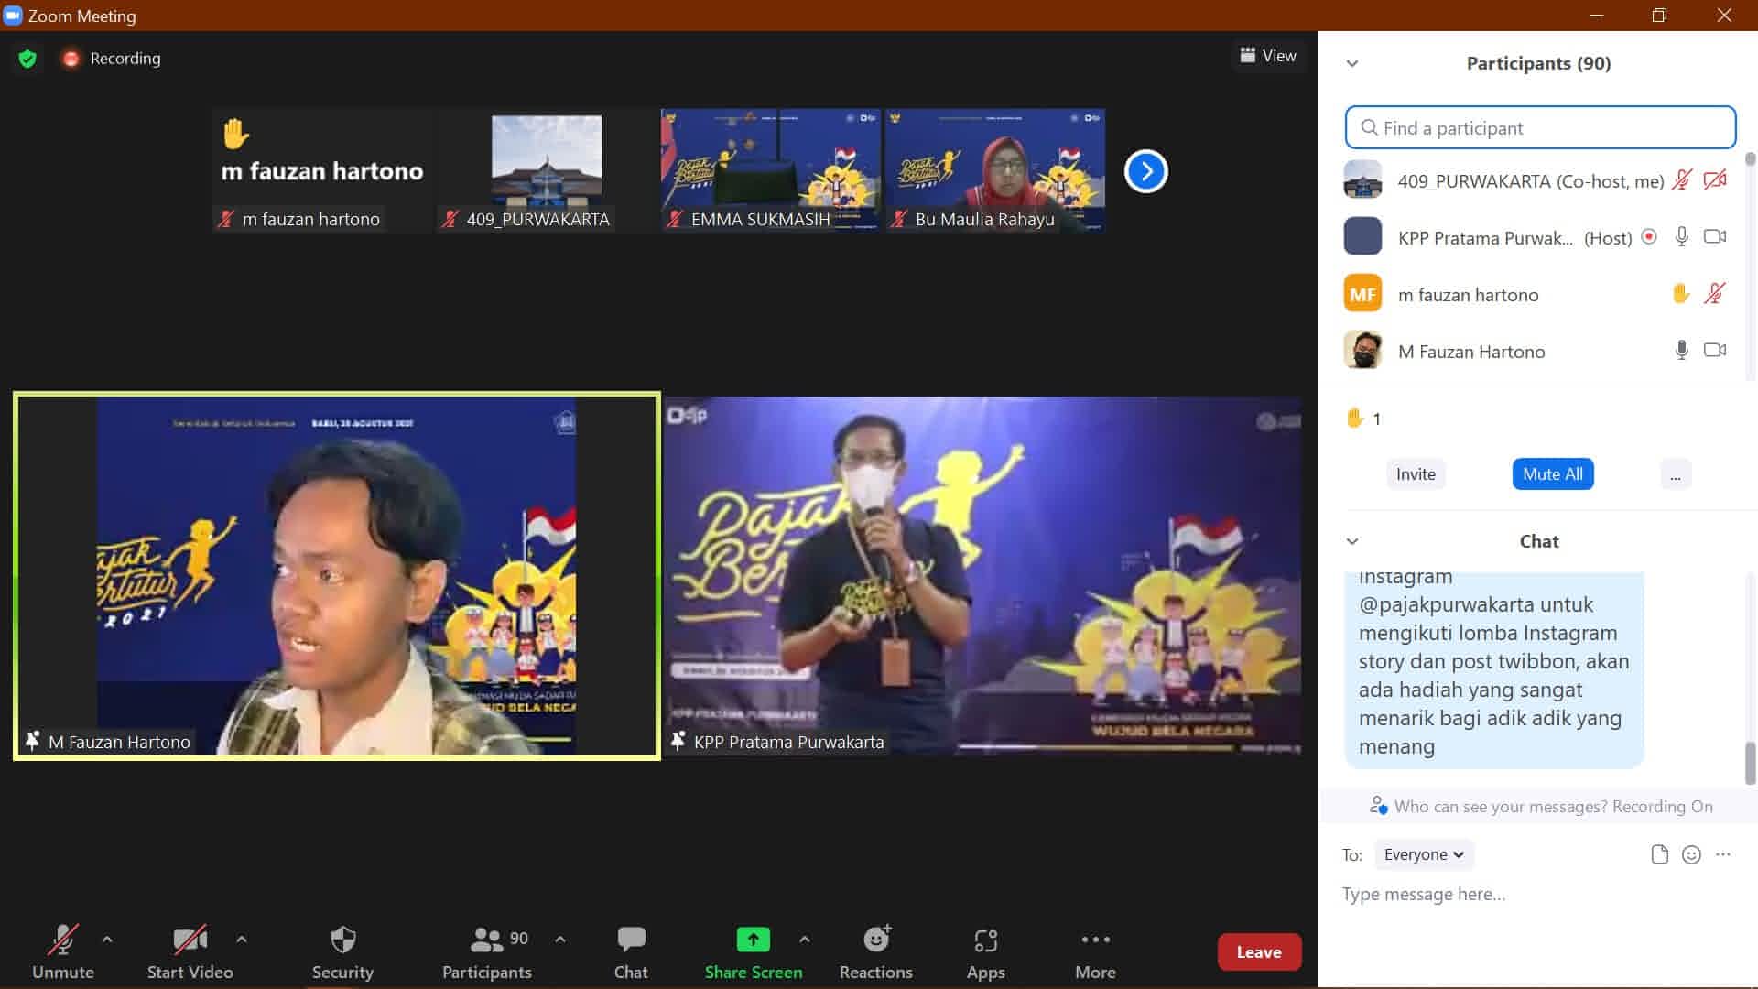Open the Everyone recipient dropdown
This screenshot has width=1758, height=989.
pyautogui.click(x=1424, y=854)
